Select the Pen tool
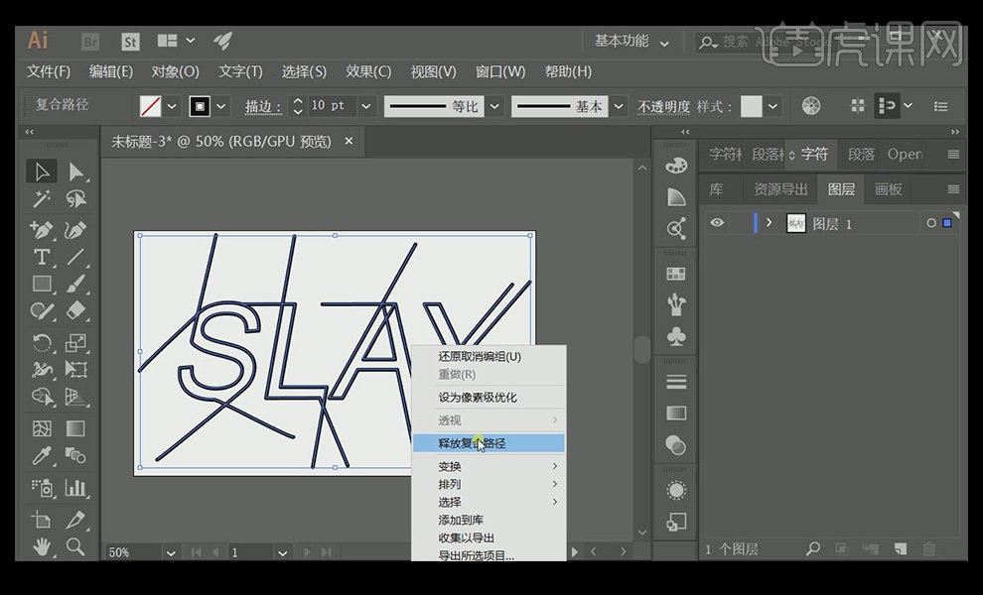The image size is (983, 595). point(41,230)
